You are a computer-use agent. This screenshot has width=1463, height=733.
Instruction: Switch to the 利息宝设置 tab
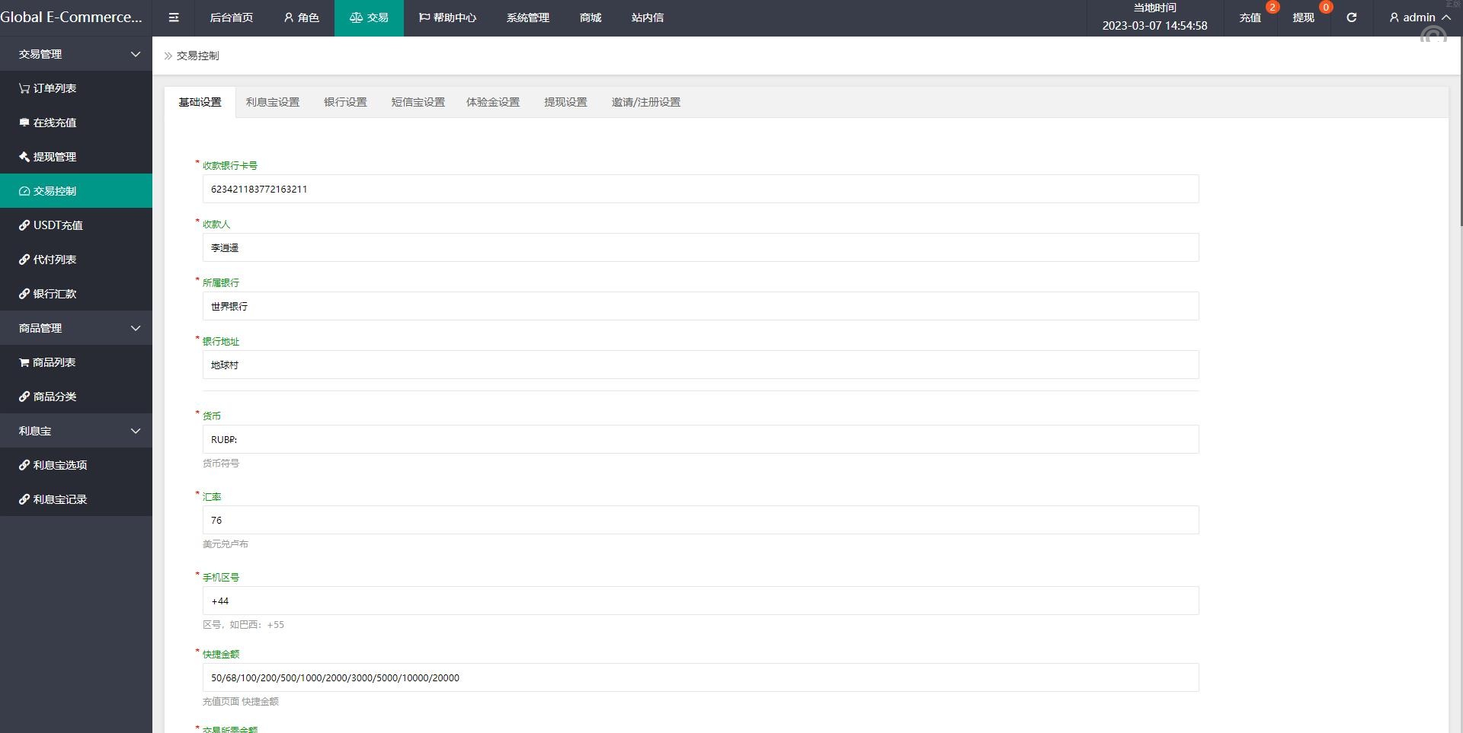point(272,102)
